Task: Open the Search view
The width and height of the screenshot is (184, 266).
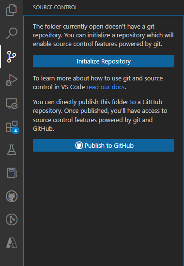Action: [12, 33]
